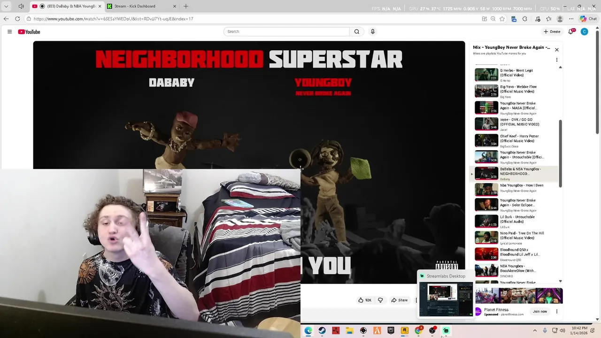601x338 pixels.
Task: Play Big Yavo - Webbie Flow video
Action: pos(514,91)
